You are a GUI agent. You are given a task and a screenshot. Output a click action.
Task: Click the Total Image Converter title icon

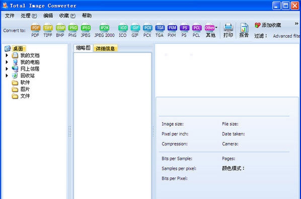click(5, 6)
